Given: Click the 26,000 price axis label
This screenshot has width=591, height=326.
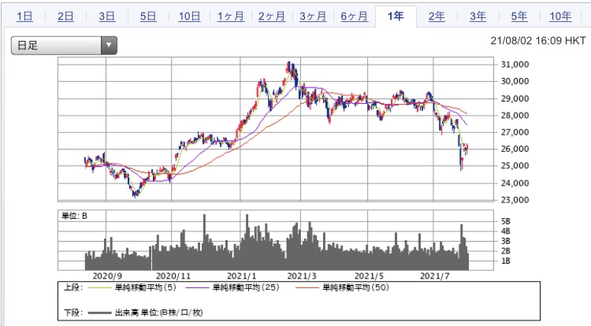Looking at the screenshot, I should (x=515, y=149).
